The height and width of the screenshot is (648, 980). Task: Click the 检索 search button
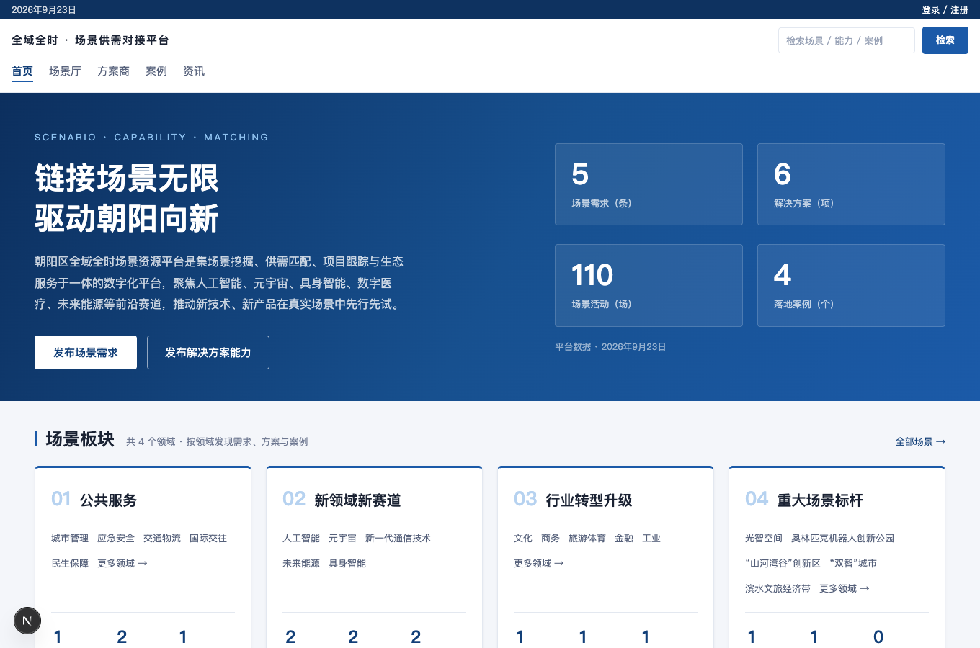click(945, 40)
